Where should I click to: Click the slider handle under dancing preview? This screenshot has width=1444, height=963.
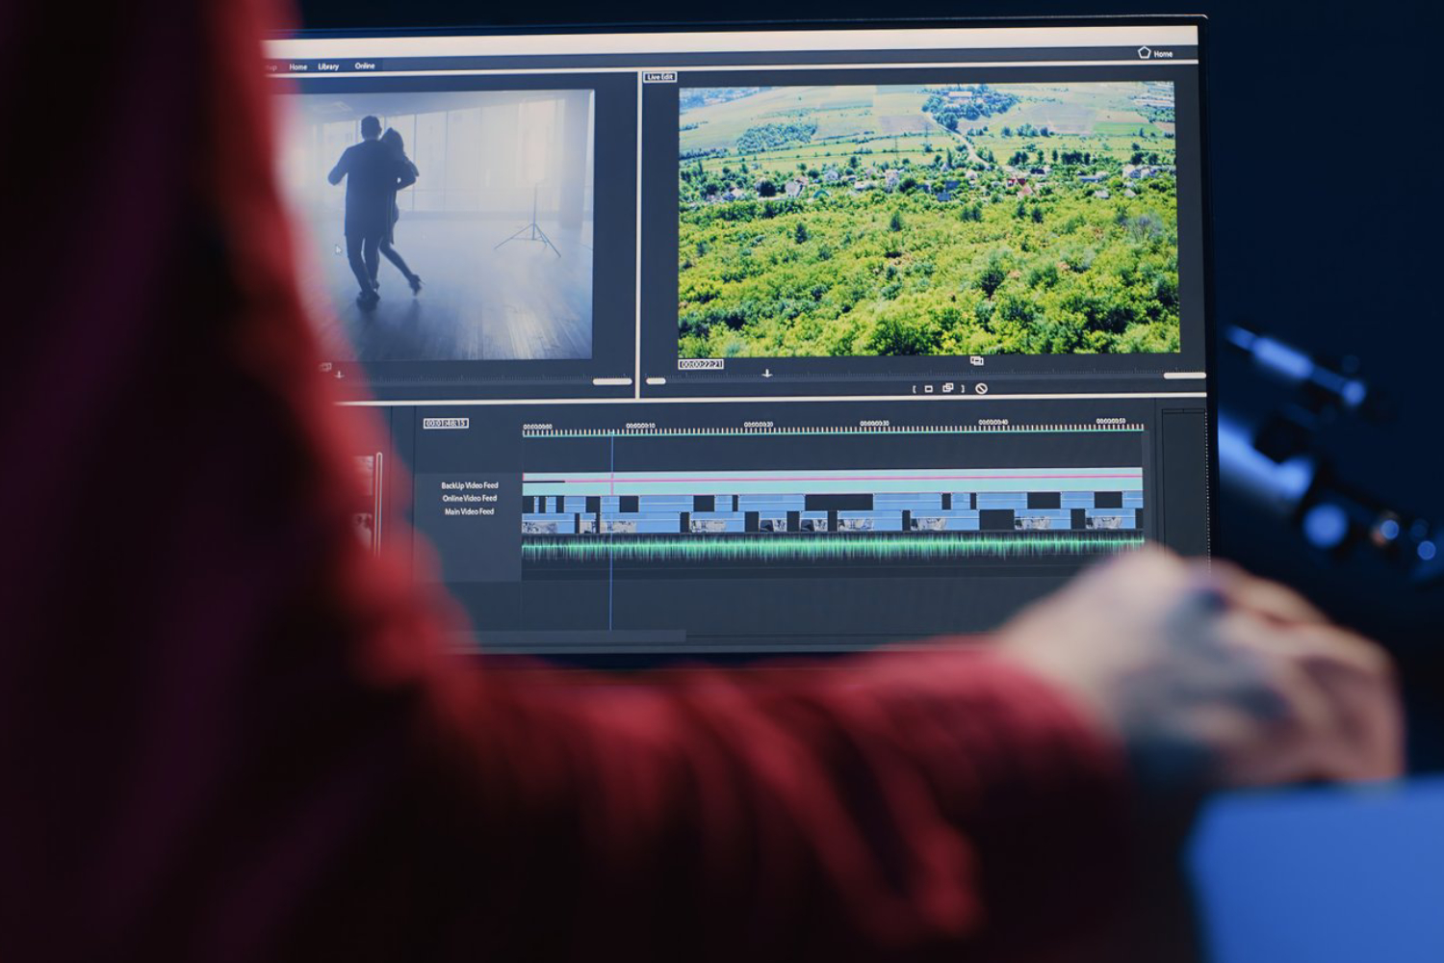coord(612,382)
